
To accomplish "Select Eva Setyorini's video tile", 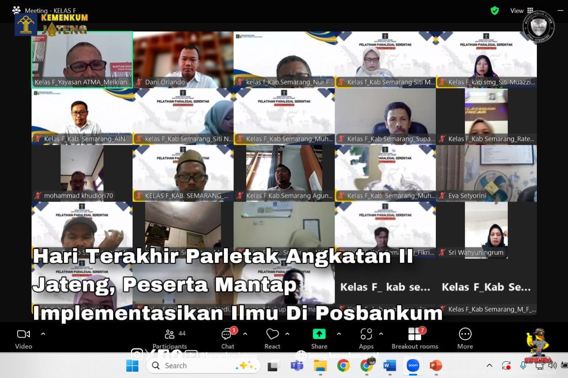I will (486, 173).
